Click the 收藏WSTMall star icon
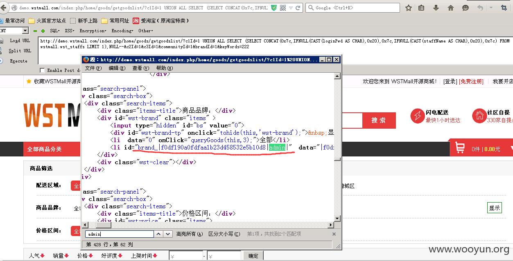This screenshot has height=261, width=513. click(x=29, y=81)
